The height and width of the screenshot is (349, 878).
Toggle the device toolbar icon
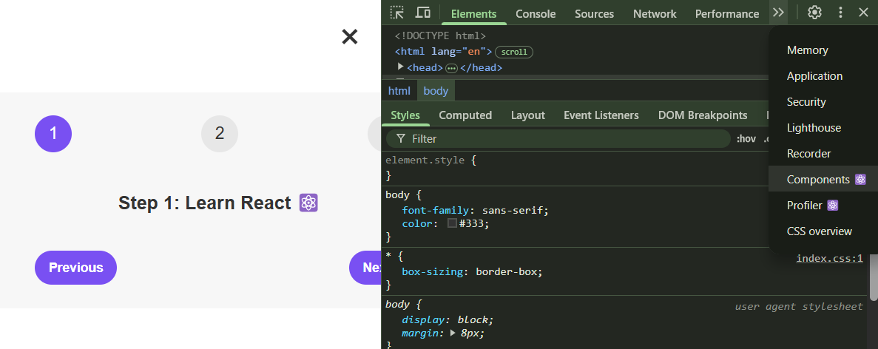click(x=423, y=13)
